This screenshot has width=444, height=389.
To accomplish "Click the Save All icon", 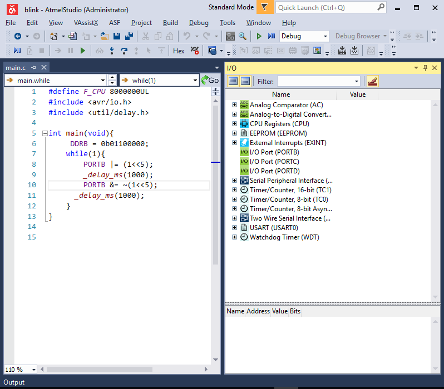I will click(x=129, y=36).
